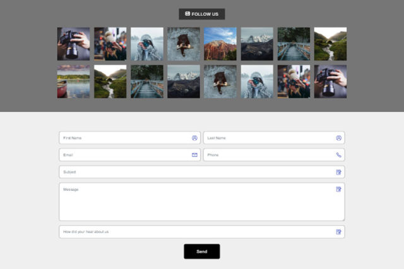Open the red rock mountains photo
Image resolution: width=404 pixels, height=269 pixels.
tap(220, 43)
